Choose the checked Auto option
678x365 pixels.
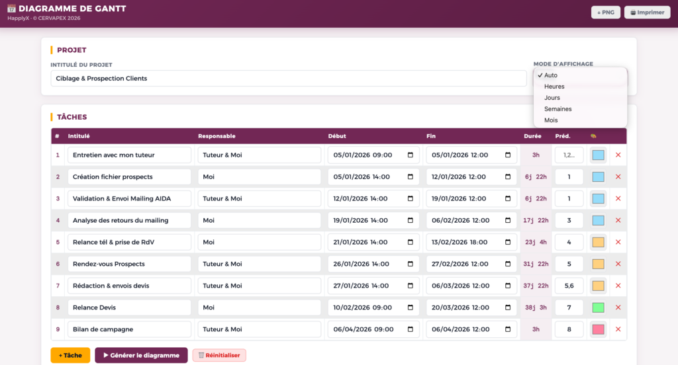pyautogui.click(x=551, y=75)
